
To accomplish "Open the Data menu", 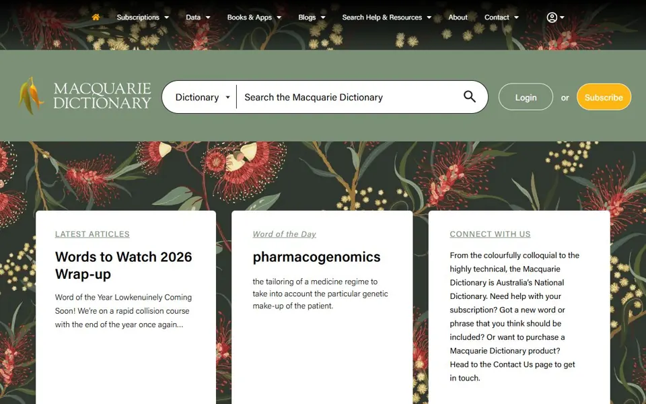I will tap(193, 18).
